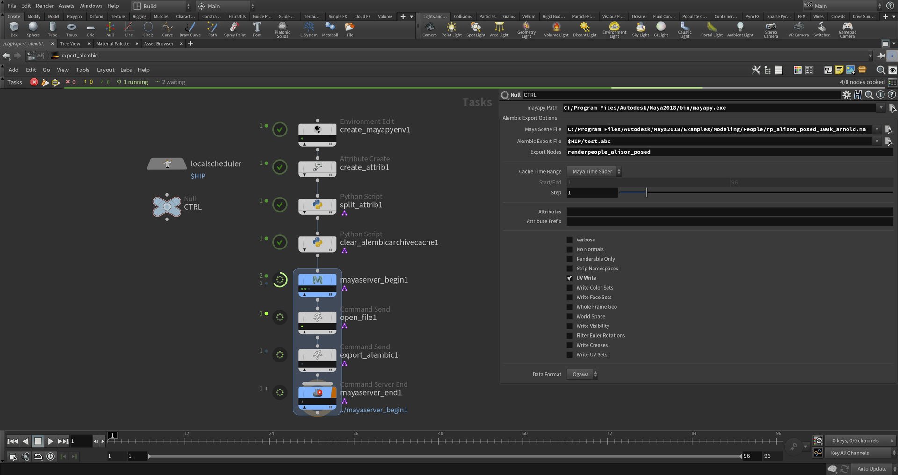Toggle the No Normals option
898x475 pixels.
point(570,249)
